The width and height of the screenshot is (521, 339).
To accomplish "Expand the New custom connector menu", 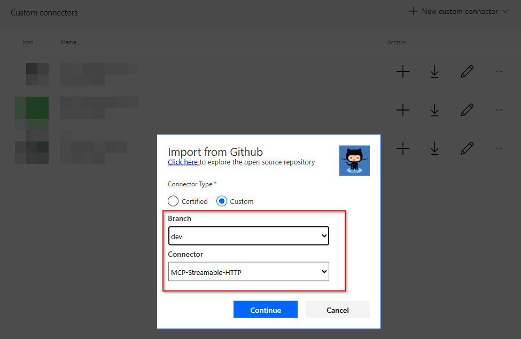I will click(x=458, y=11).
